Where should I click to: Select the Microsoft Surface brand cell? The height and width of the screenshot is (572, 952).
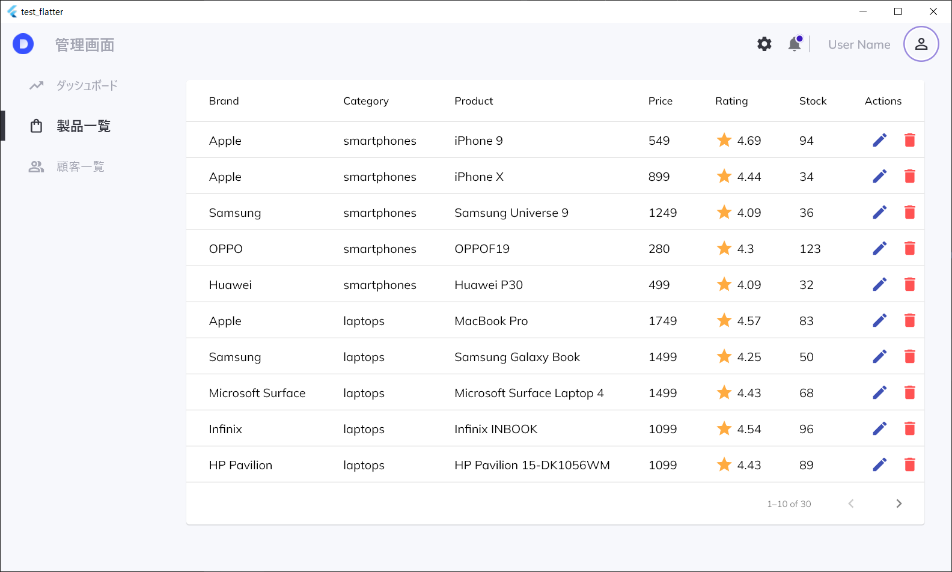click(257, 393)
